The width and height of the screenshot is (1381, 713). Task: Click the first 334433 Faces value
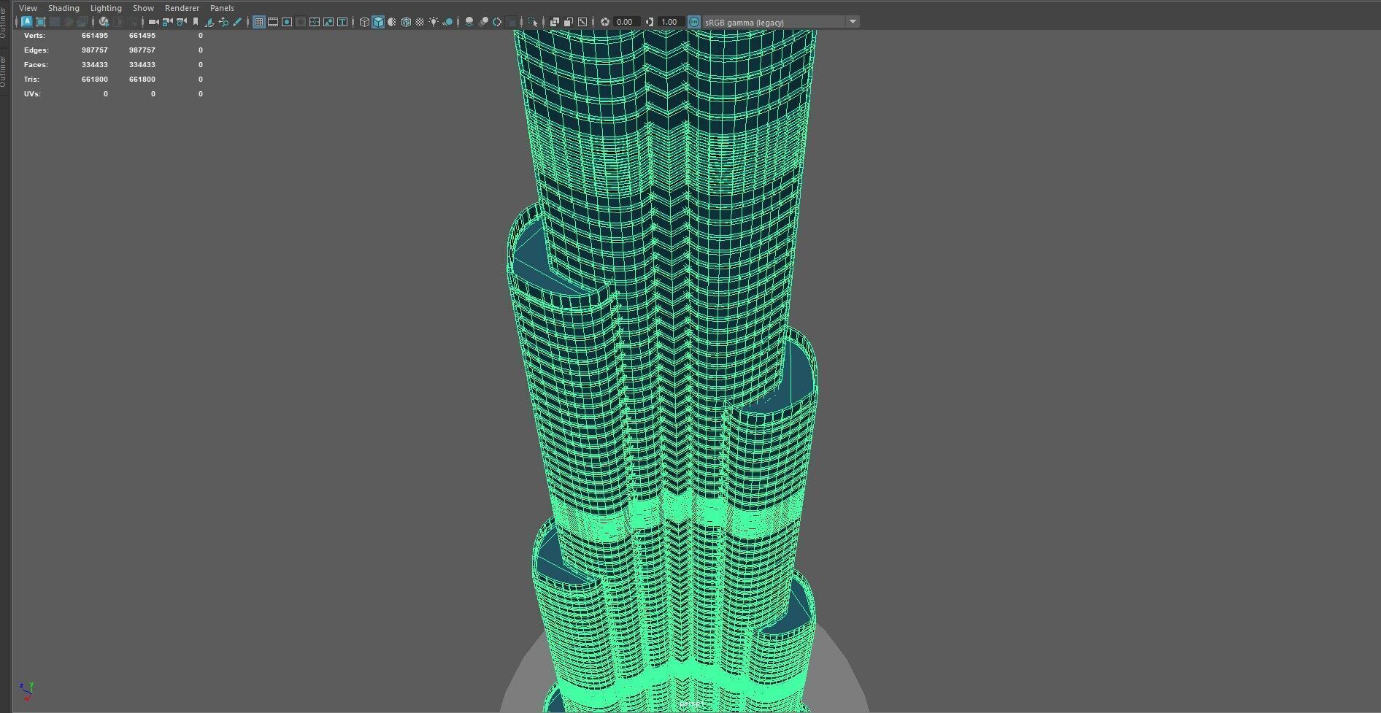click(x=95, y=64)
